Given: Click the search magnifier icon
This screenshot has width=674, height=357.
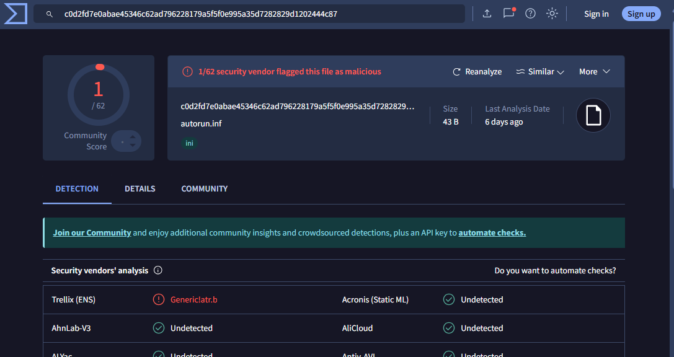Looking at the screenshot, I should [50, 14].
